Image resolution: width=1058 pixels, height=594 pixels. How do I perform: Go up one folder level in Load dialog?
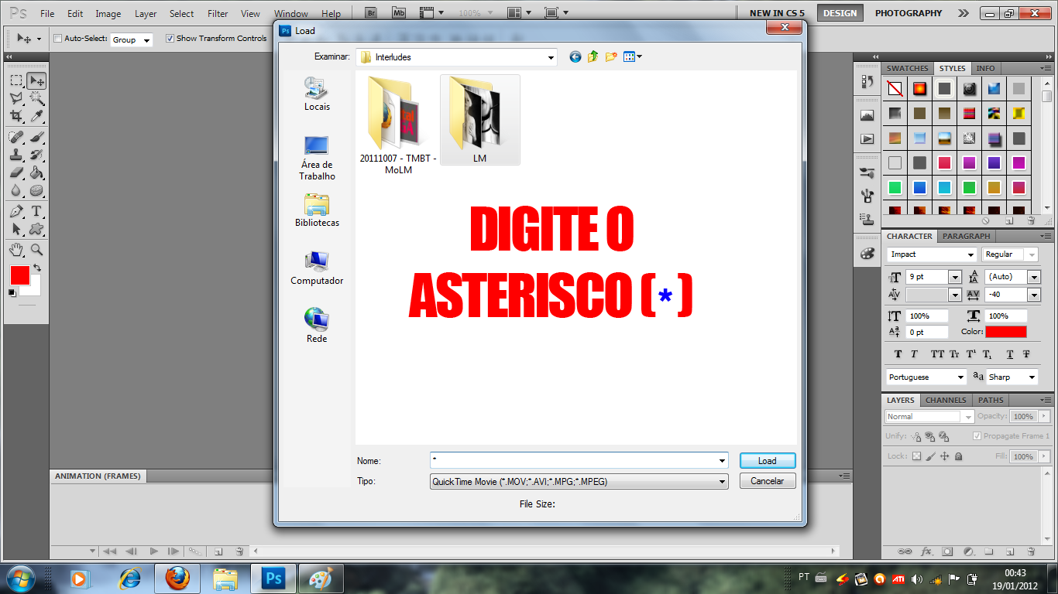point(593,56)
